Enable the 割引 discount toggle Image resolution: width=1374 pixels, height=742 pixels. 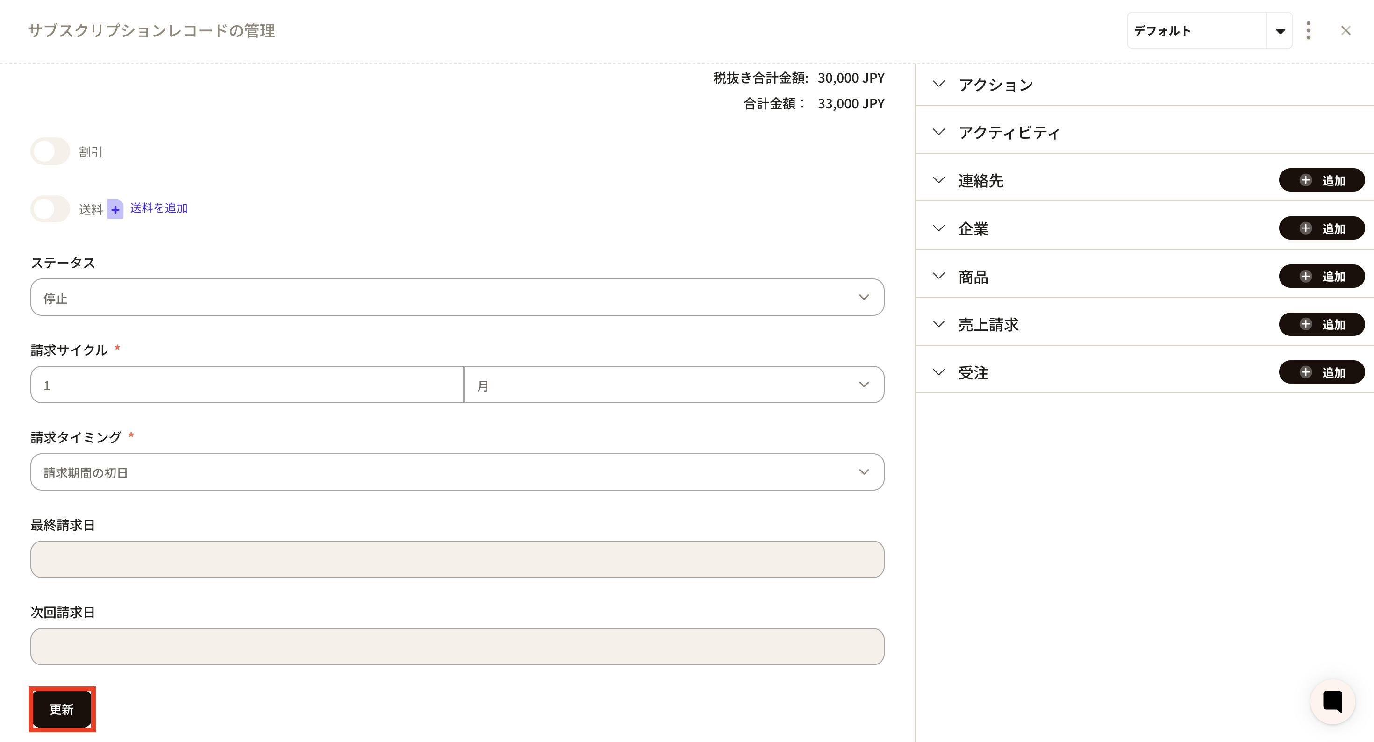[x=50, y=151]
